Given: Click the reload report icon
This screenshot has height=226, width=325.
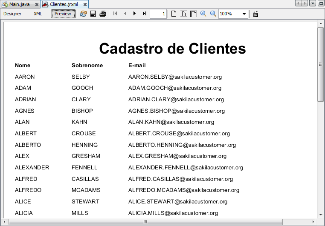Looking at the screenshot, I should (83, 14).
